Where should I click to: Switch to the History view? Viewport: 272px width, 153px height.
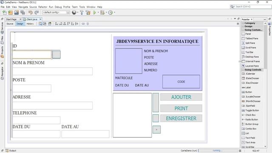point(30,24)
